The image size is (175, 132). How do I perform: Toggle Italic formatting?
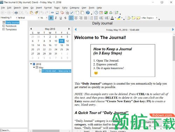[56, 18]
